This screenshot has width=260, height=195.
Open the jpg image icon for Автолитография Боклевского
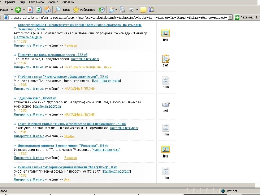coord(165,33)
